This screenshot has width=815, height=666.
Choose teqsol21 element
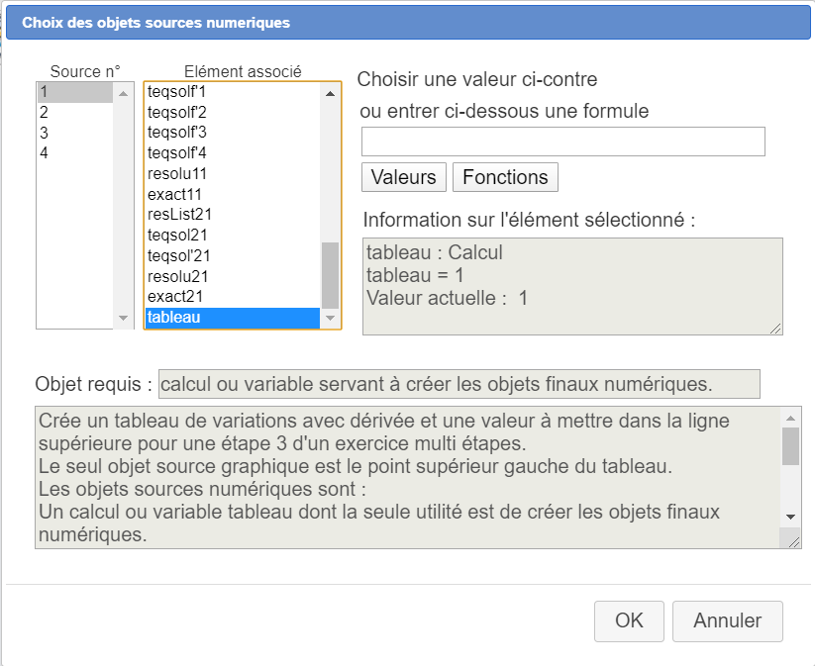pyautogui.click(x=176, y=236)
